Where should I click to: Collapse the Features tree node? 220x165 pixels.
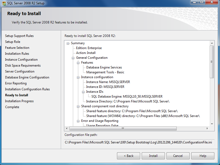(78, 63)
